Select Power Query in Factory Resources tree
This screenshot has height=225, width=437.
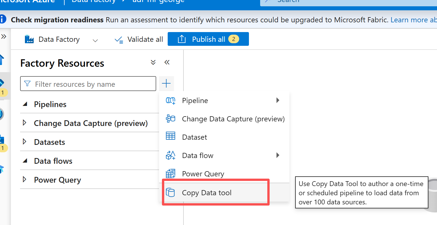point(57,180)
